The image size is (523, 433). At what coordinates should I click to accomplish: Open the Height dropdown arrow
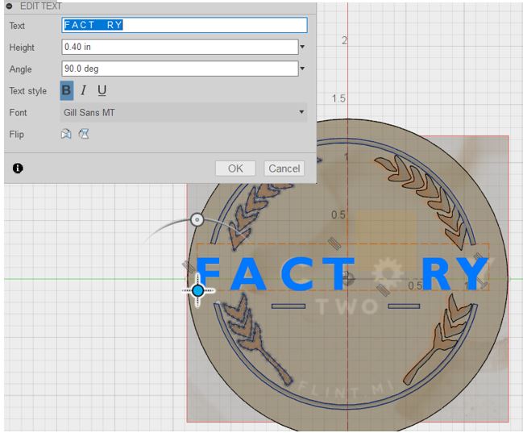coord(302,47)
